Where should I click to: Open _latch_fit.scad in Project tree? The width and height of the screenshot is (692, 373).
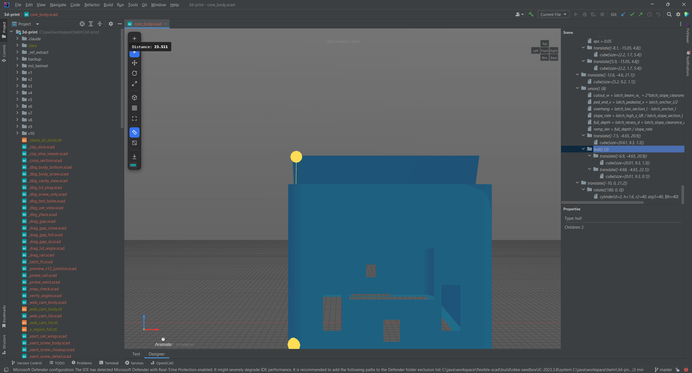[41, 262]
